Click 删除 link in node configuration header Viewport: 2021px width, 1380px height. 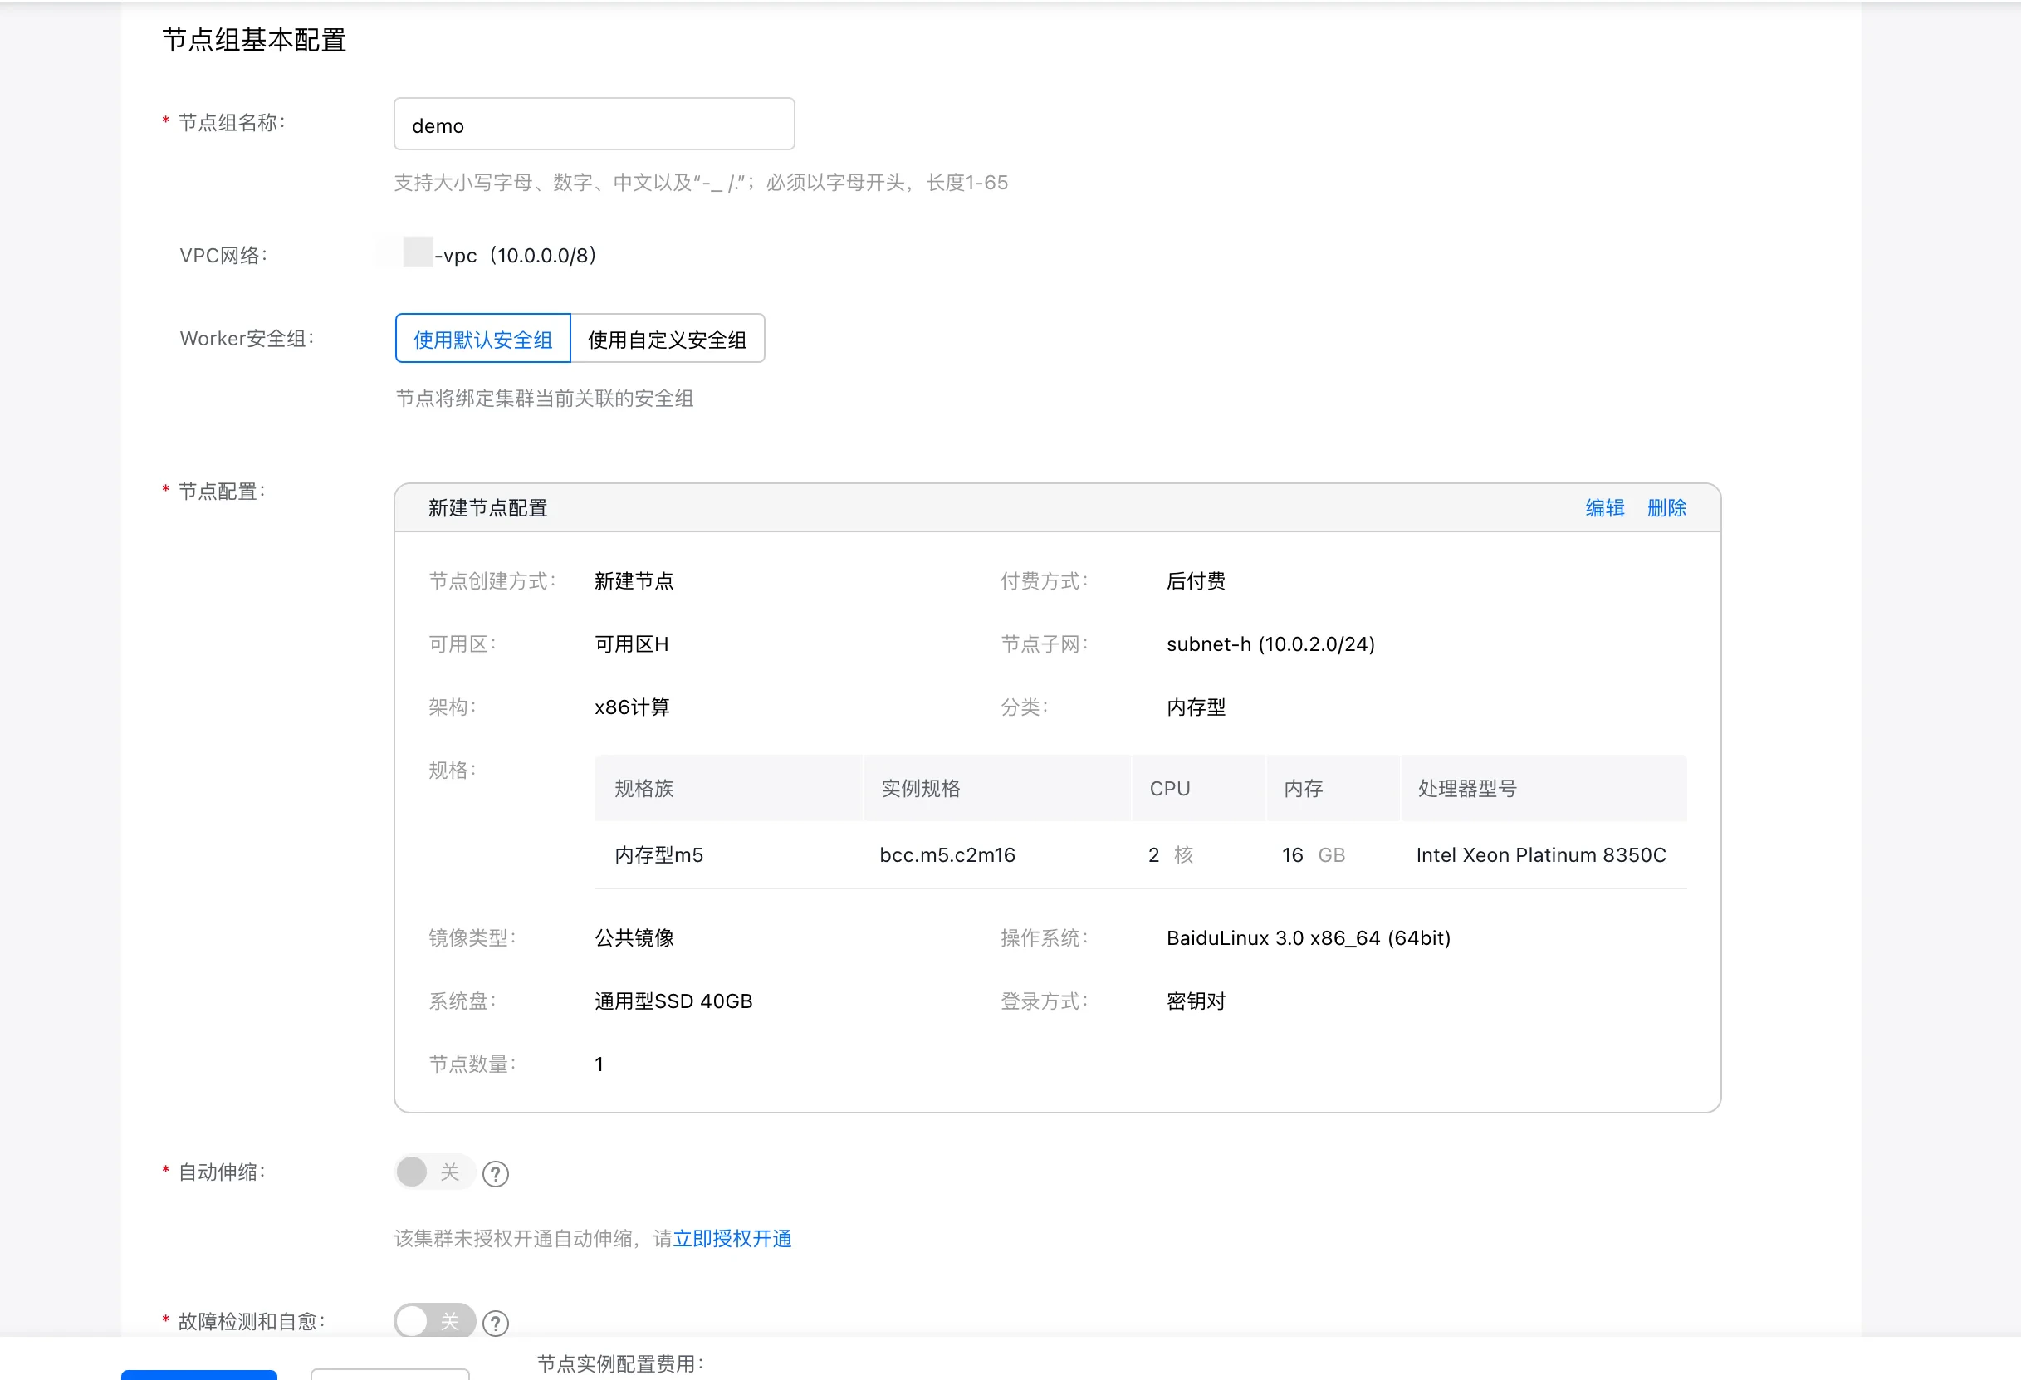1666,508
